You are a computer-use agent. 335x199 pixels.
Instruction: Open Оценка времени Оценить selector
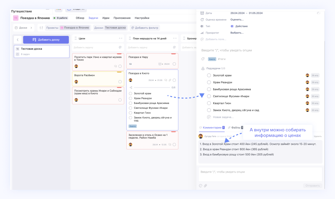(237, 20)
